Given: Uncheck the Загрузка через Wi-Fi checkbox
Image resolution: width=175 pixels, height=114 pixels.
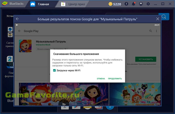Looking at the screenshot, I should [x=54, y=70].
